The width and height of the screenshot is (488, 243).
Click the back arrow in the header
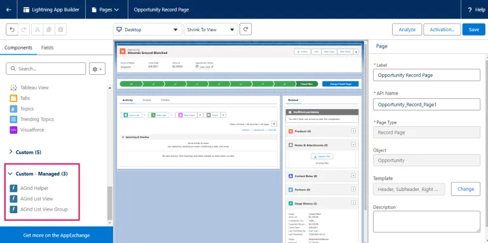9,10
